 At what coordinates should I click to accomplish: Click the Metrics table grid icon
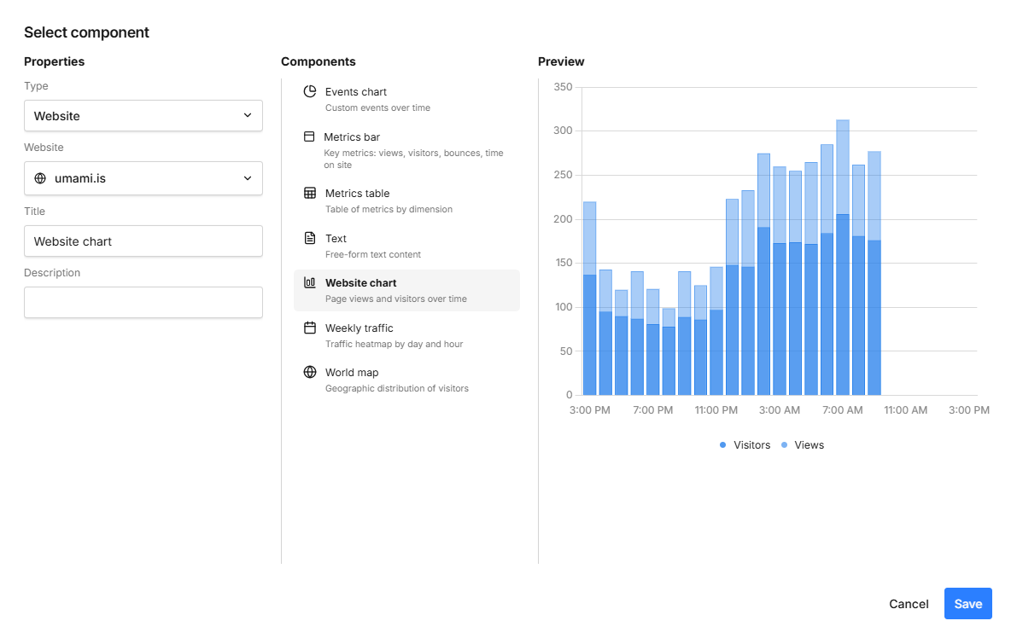[x=310, y=194]
